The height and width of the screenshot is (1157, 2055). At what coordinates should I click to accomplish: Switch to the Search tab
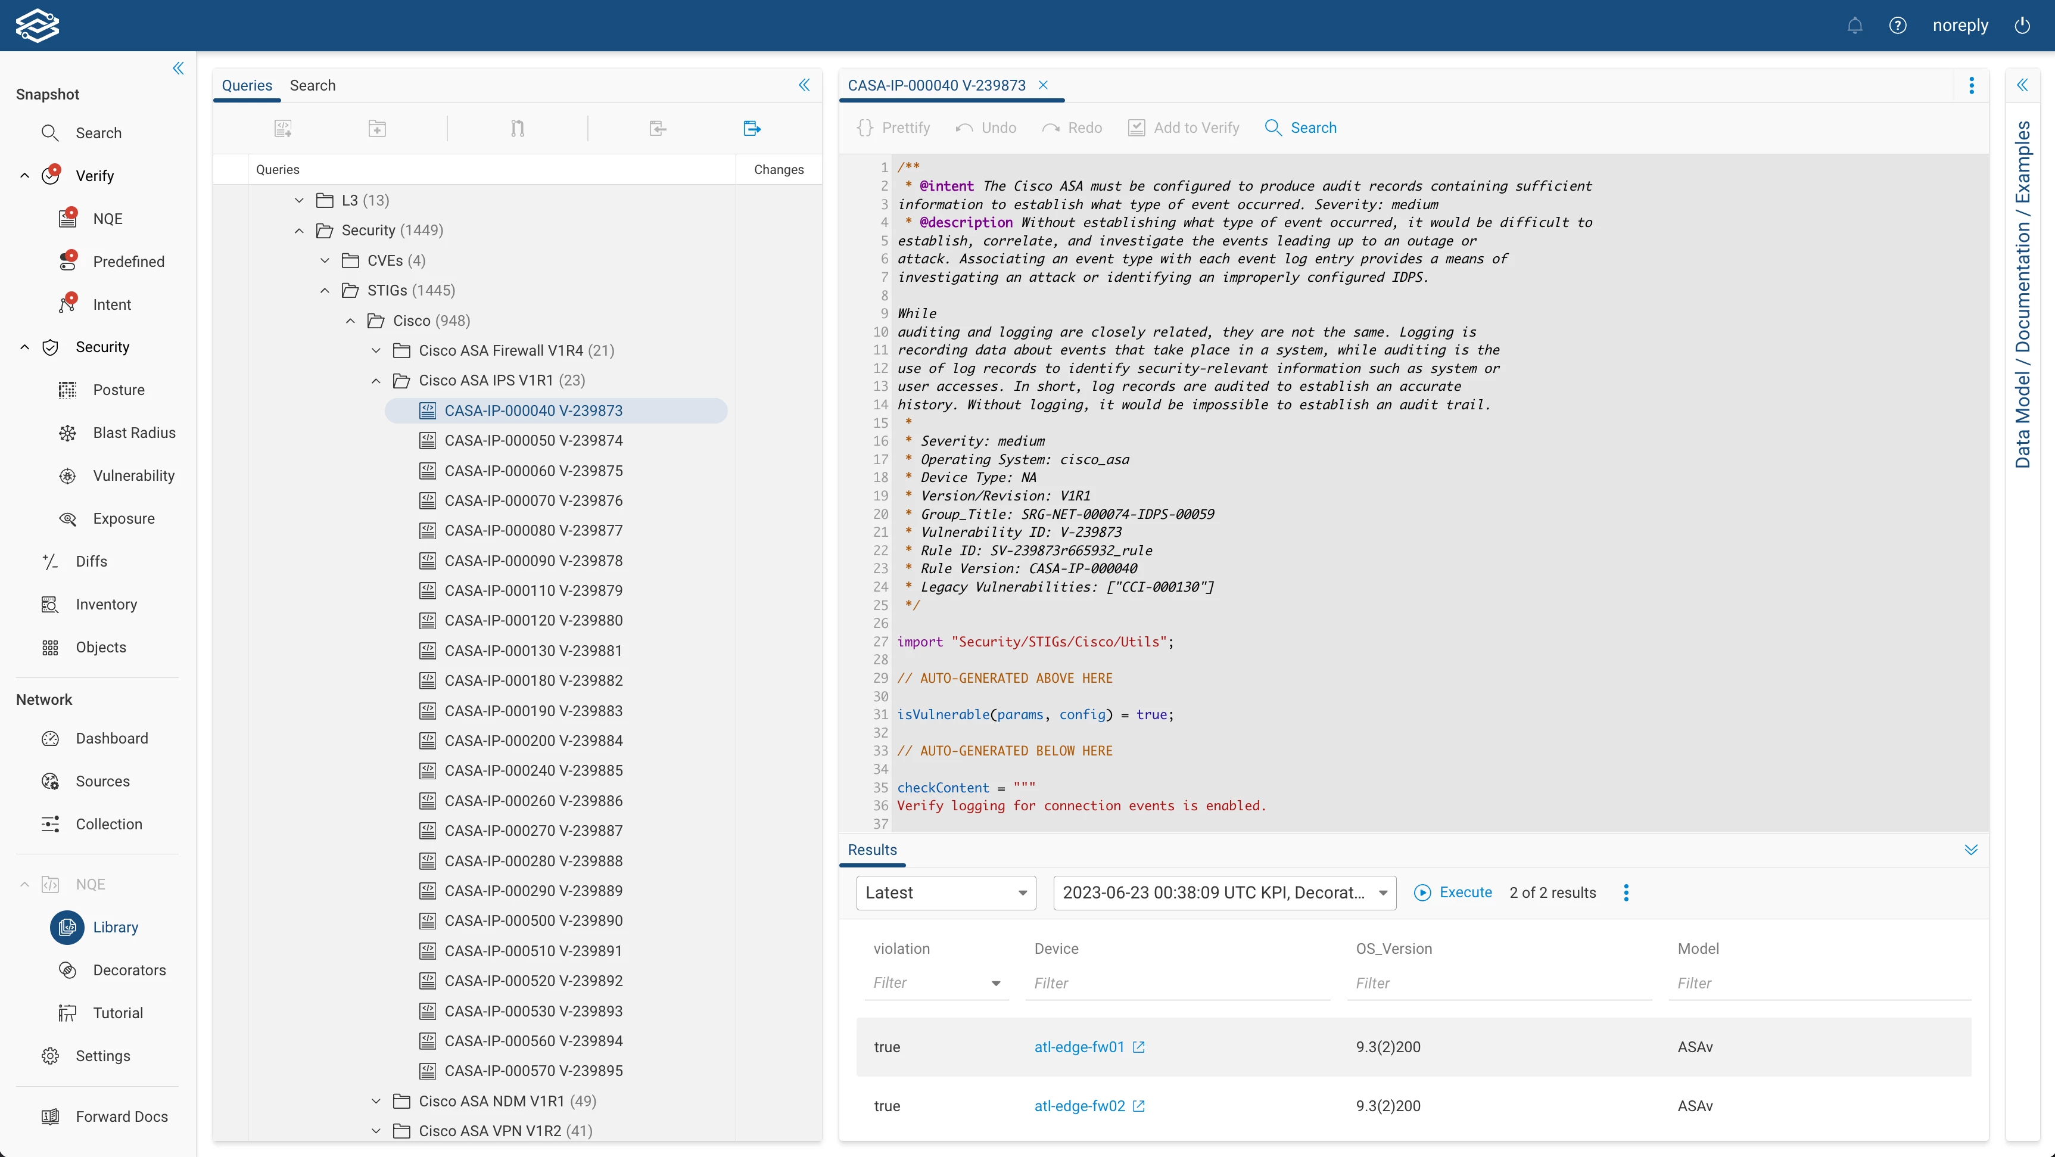tap(312, 85)
